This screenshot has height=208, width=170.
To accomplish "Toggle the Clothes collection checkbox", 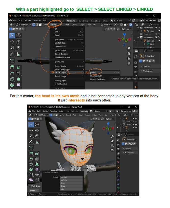I will click(156, 34).
